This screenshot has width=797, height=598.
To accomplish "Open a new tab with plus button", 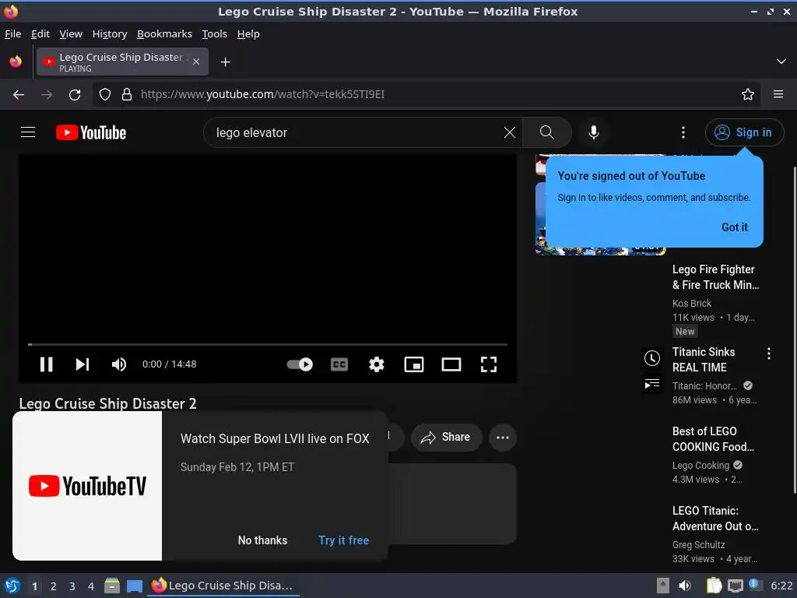I will click(x=225, y=62).
